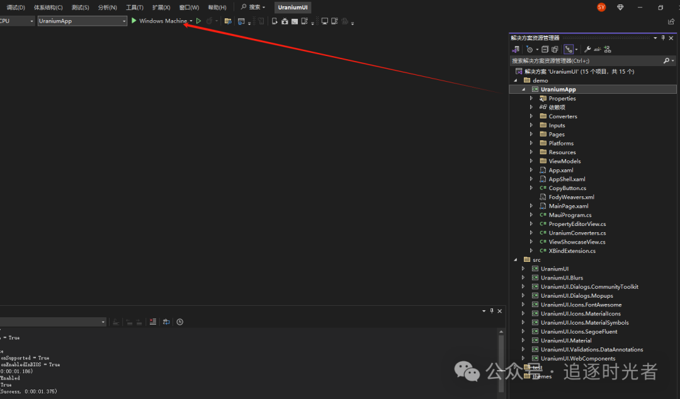The image size is (680, 399).
Task: Open the 窗口(W) menu
Action: point(189,8)
